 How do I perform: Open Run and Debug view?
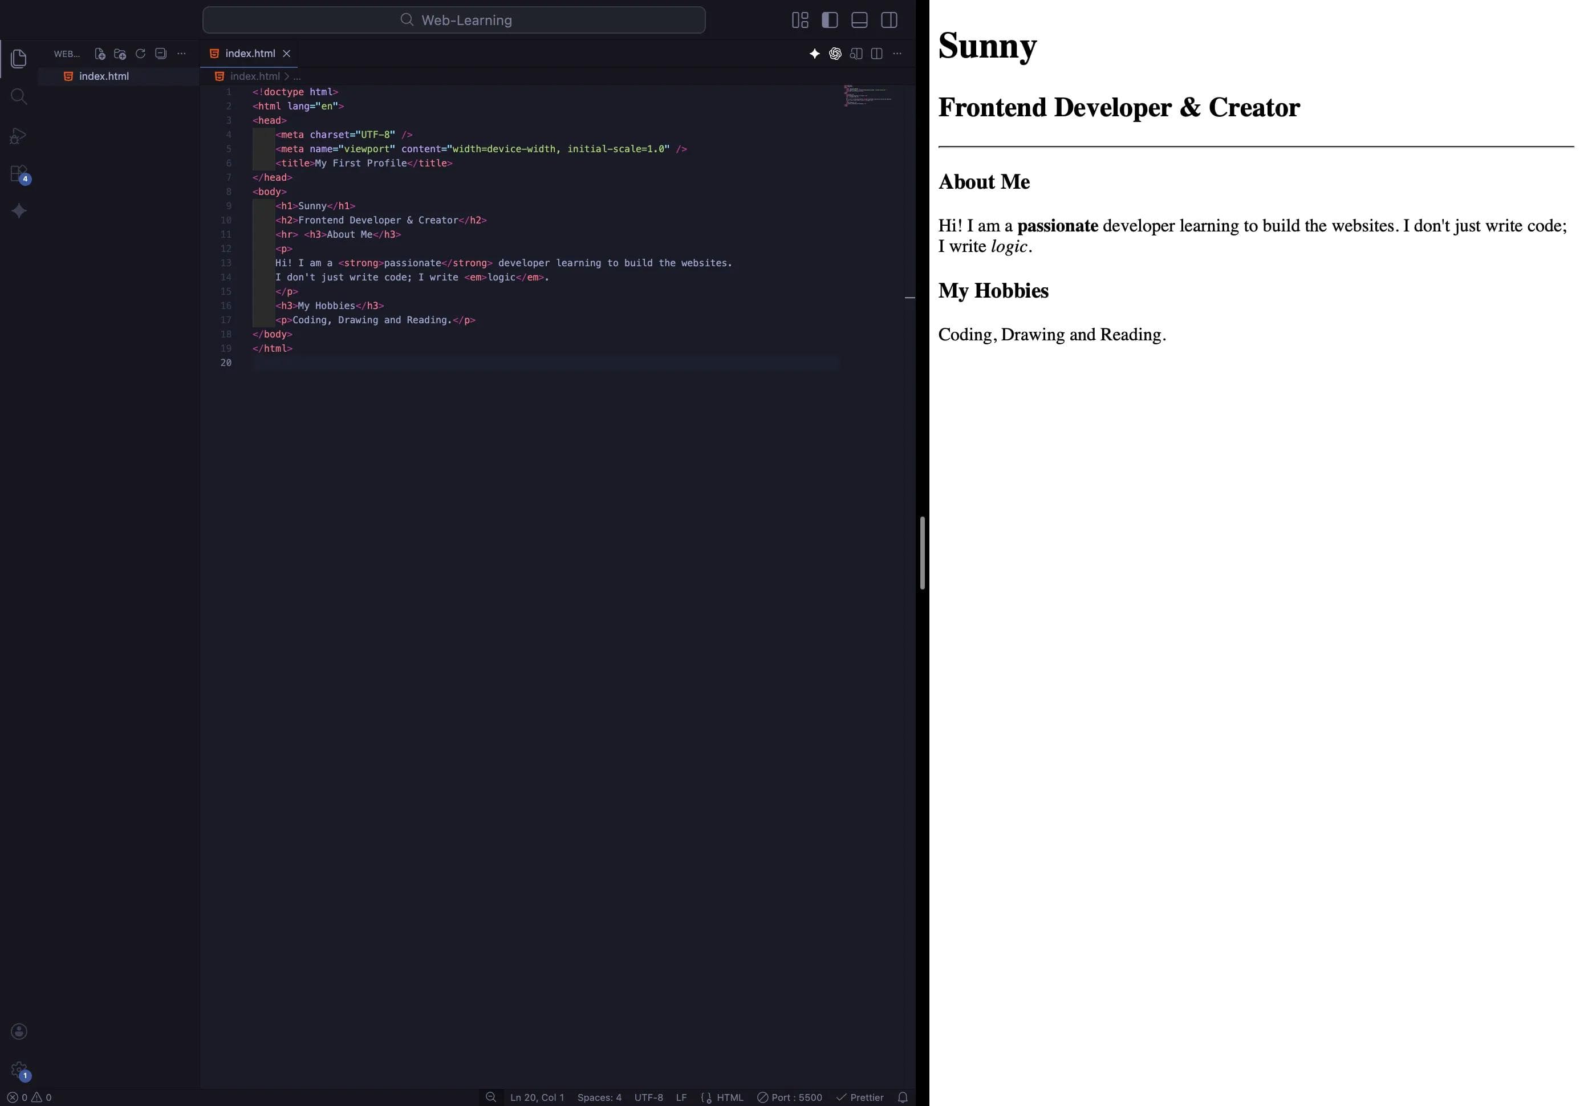[19, 135]
